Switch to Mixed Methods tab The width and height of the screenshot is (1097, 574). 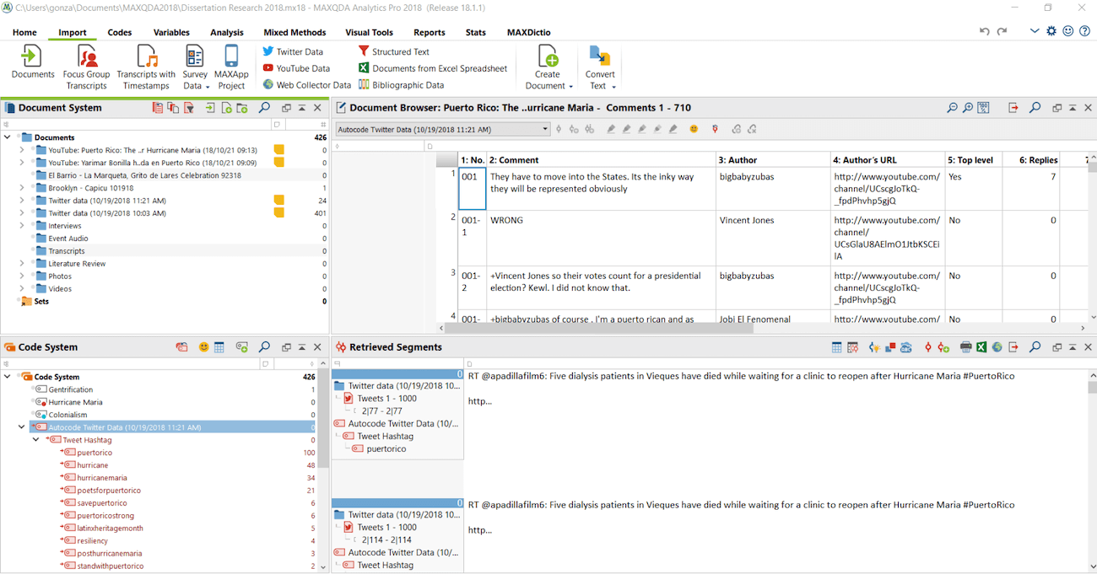click(295, 32)
